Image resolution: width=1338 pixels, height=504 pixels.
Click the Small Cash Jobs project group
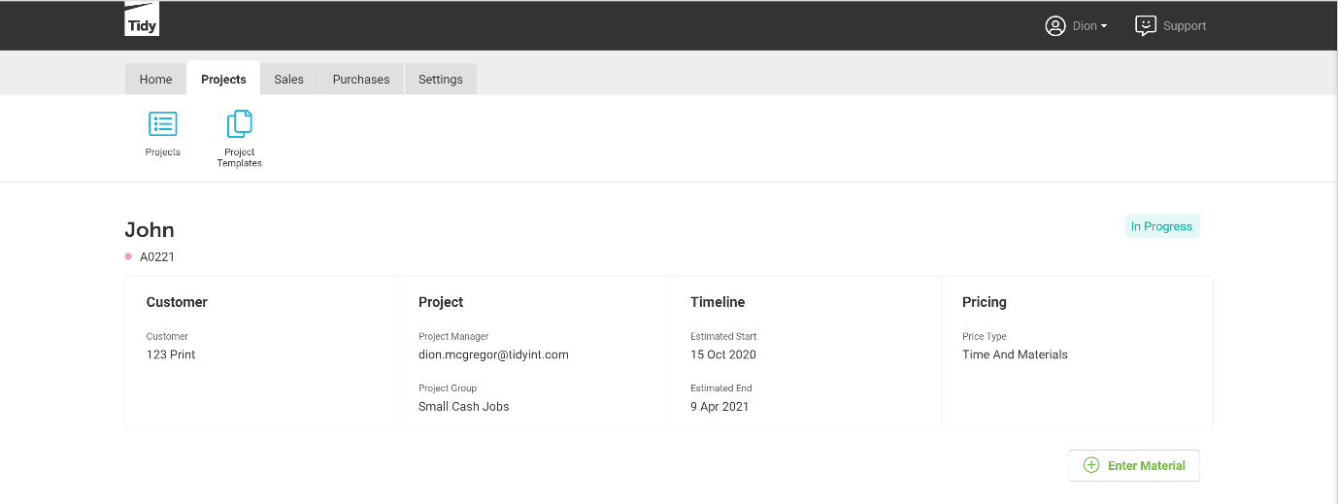tap(463, 406)
